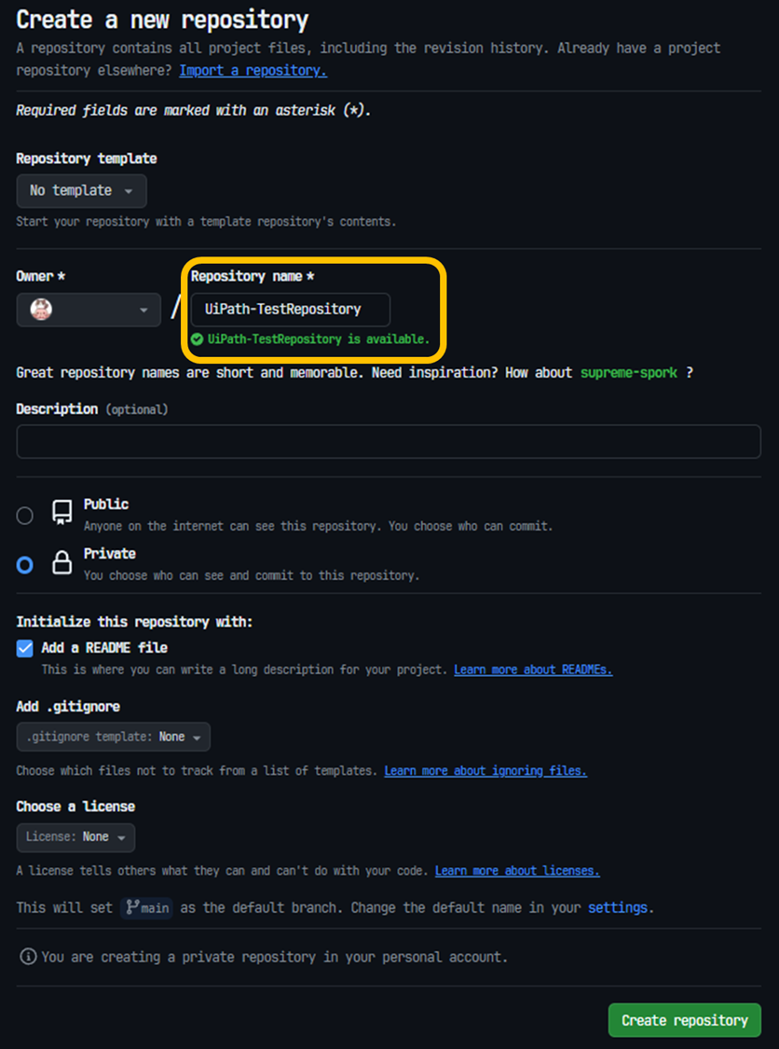Click the Create repository button

tap(684, 1020)
